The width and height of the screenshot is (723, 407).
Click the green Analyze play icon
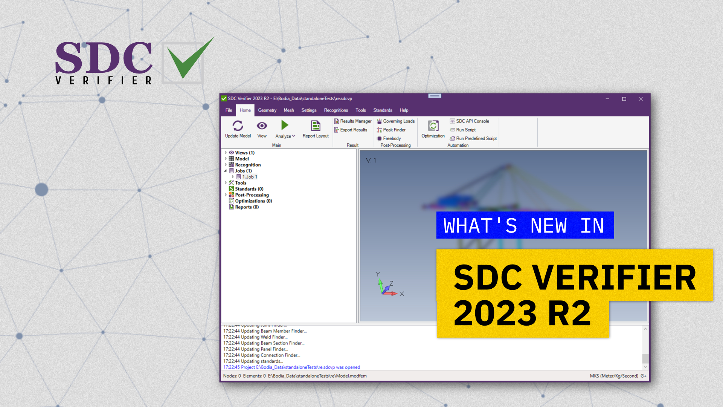(x=285, y=125)
